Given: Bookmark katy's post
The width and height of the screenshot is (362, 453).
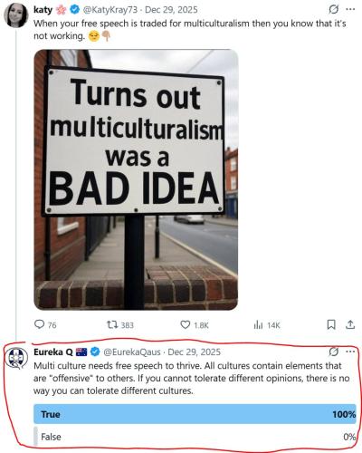Looking at the screenshot, I should pos(331,324).
